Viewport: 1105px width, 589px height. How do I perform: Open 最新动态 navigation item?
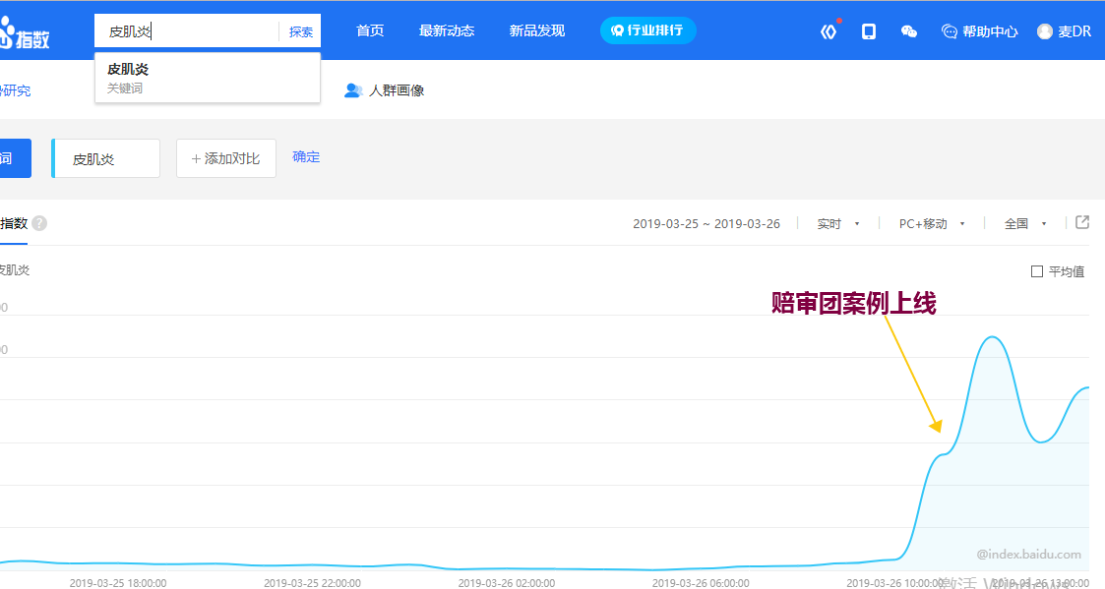[447, 31]
